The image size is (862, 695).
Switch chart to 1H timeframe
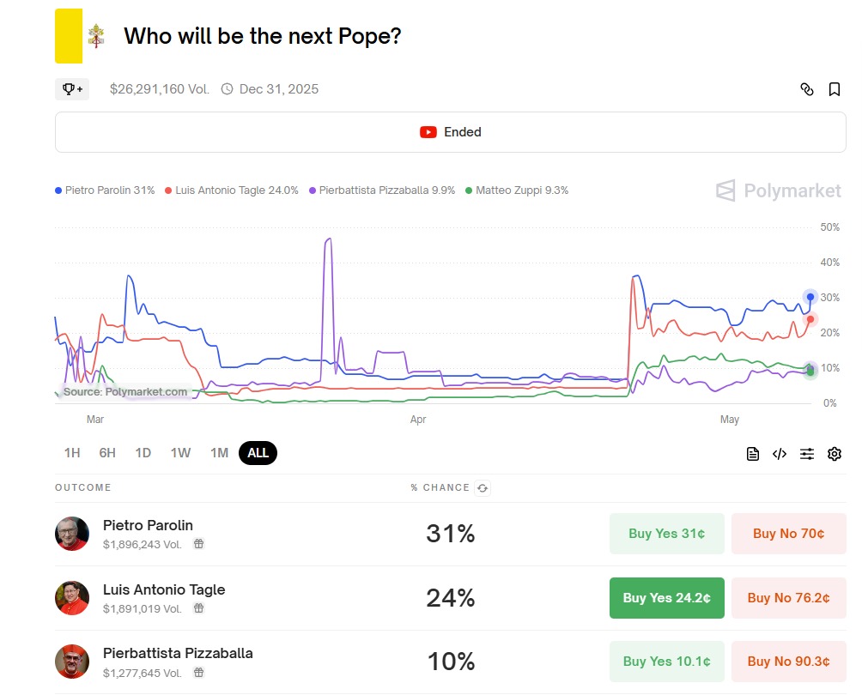pos(72,453)
